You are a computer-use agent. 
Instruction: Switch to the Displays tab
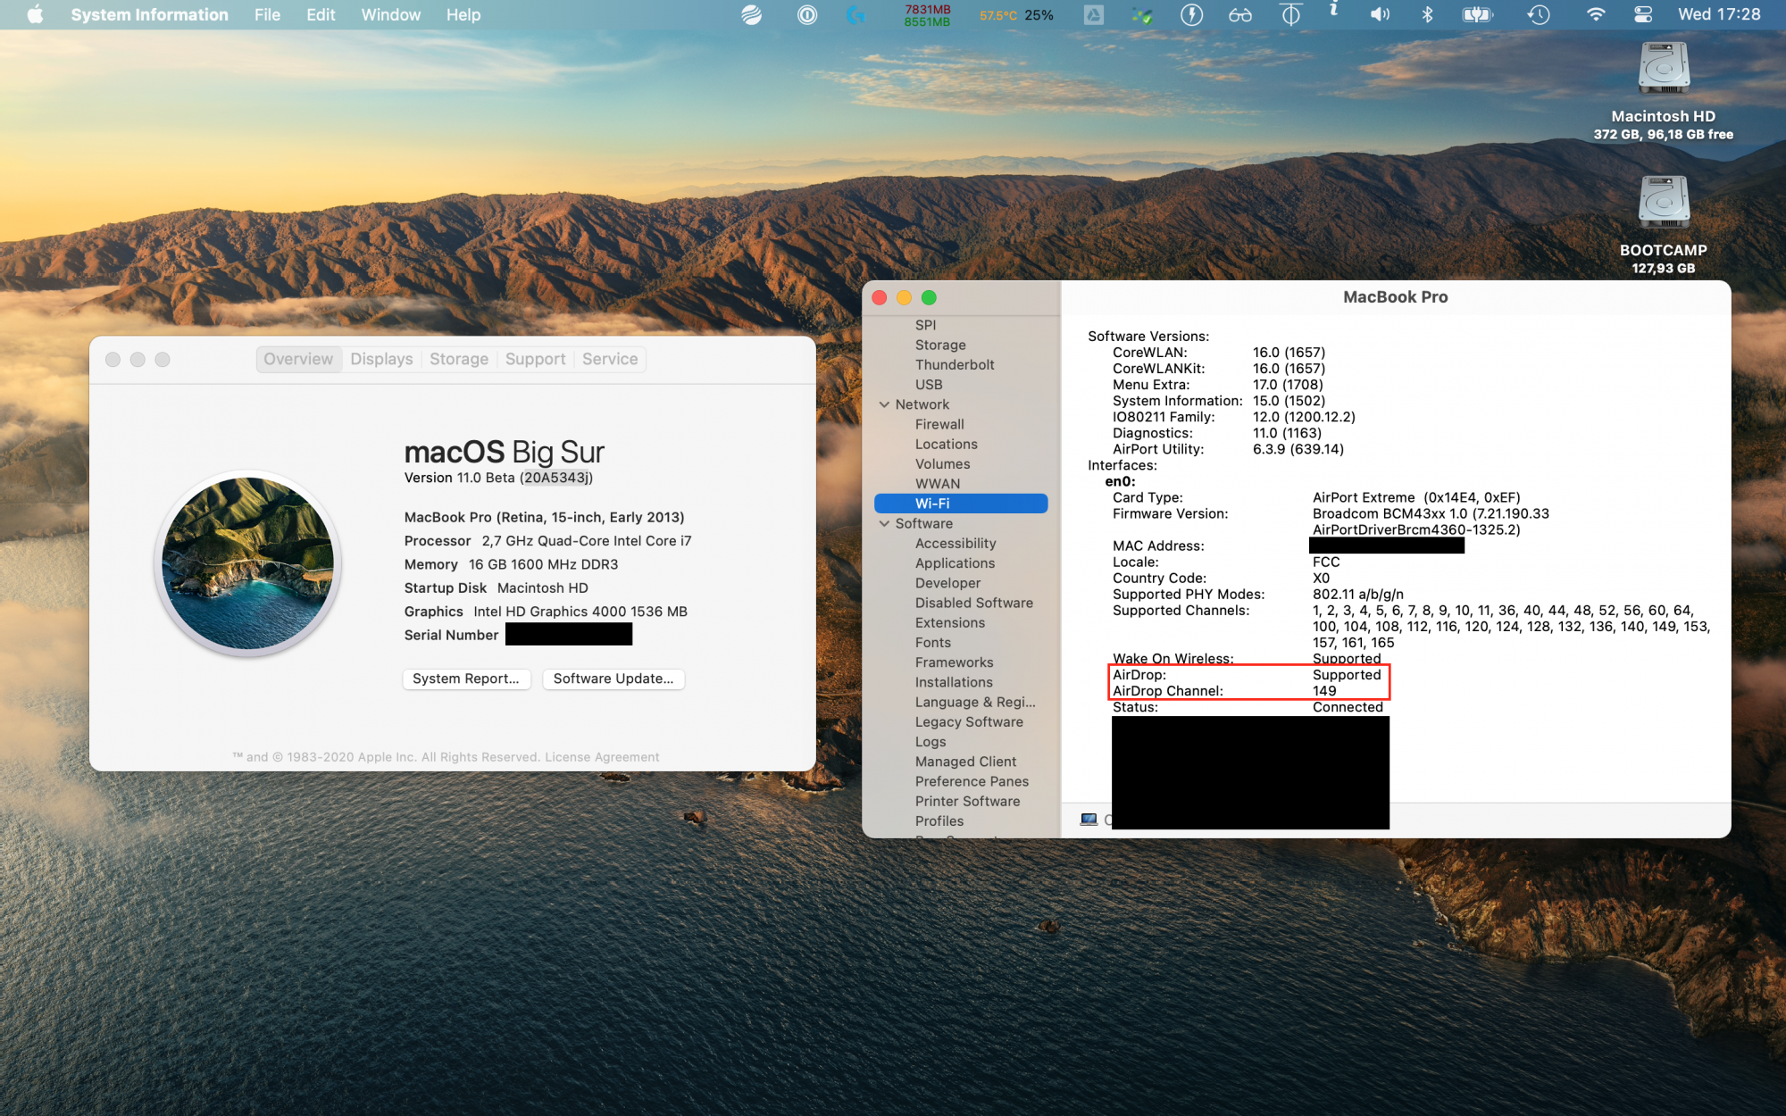pos(381,359)
